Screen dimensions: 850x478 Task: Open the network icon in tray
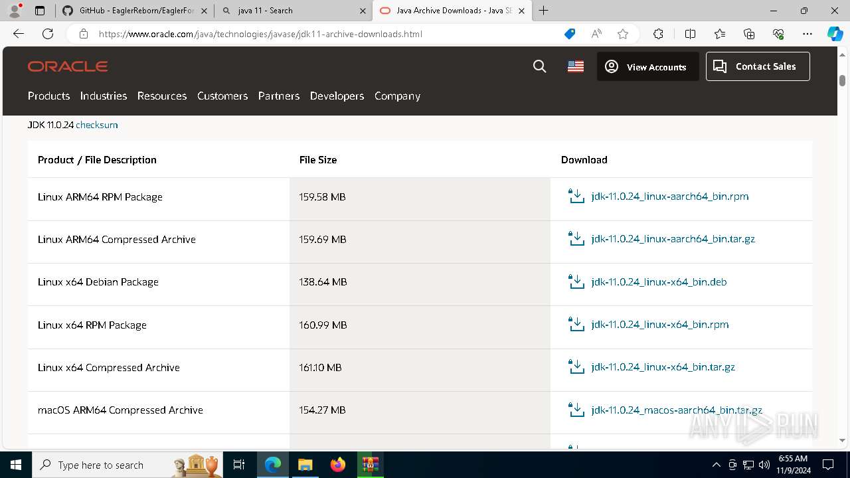click(748, 465)
